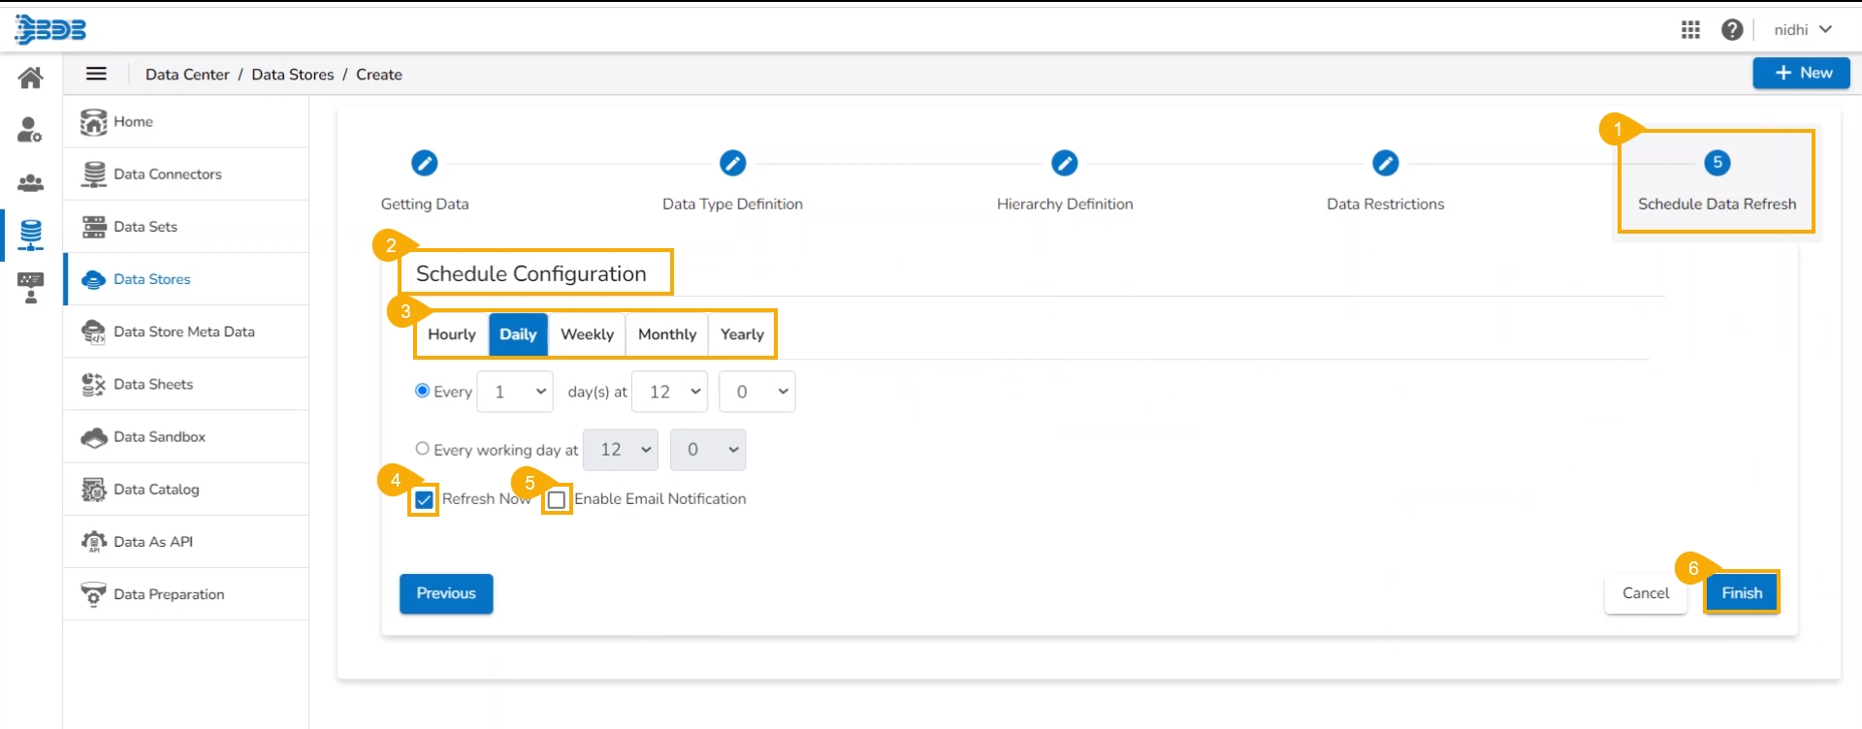Uncheck the Refresh Now checkbox
This screenshot has height=729, width=1862.
point(424,500)
